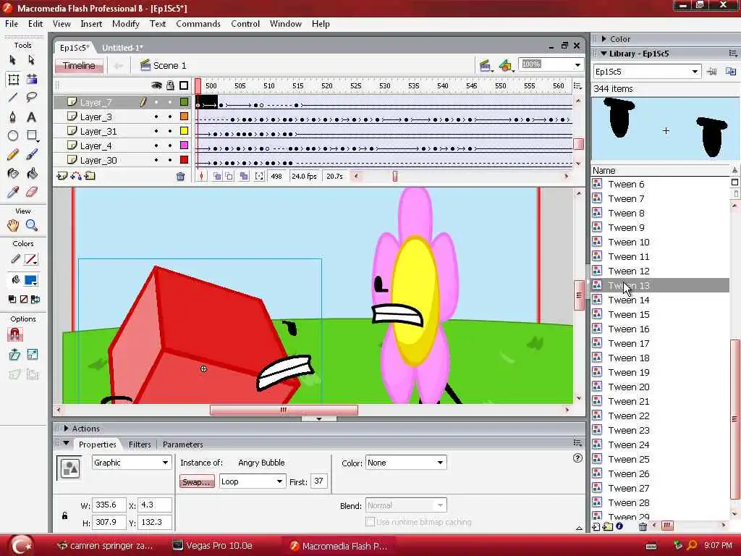Toggle Layer_31 outline color square
The image size is (741, 556).
pos(185,131)
